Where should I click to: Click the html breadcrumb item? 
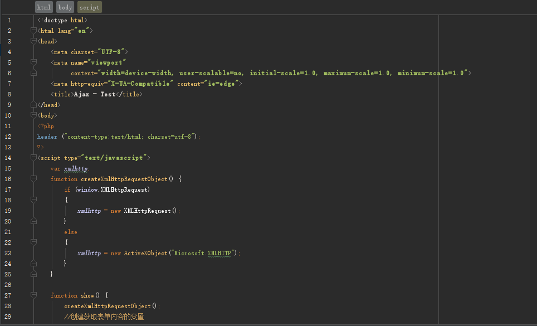point(44,7)
